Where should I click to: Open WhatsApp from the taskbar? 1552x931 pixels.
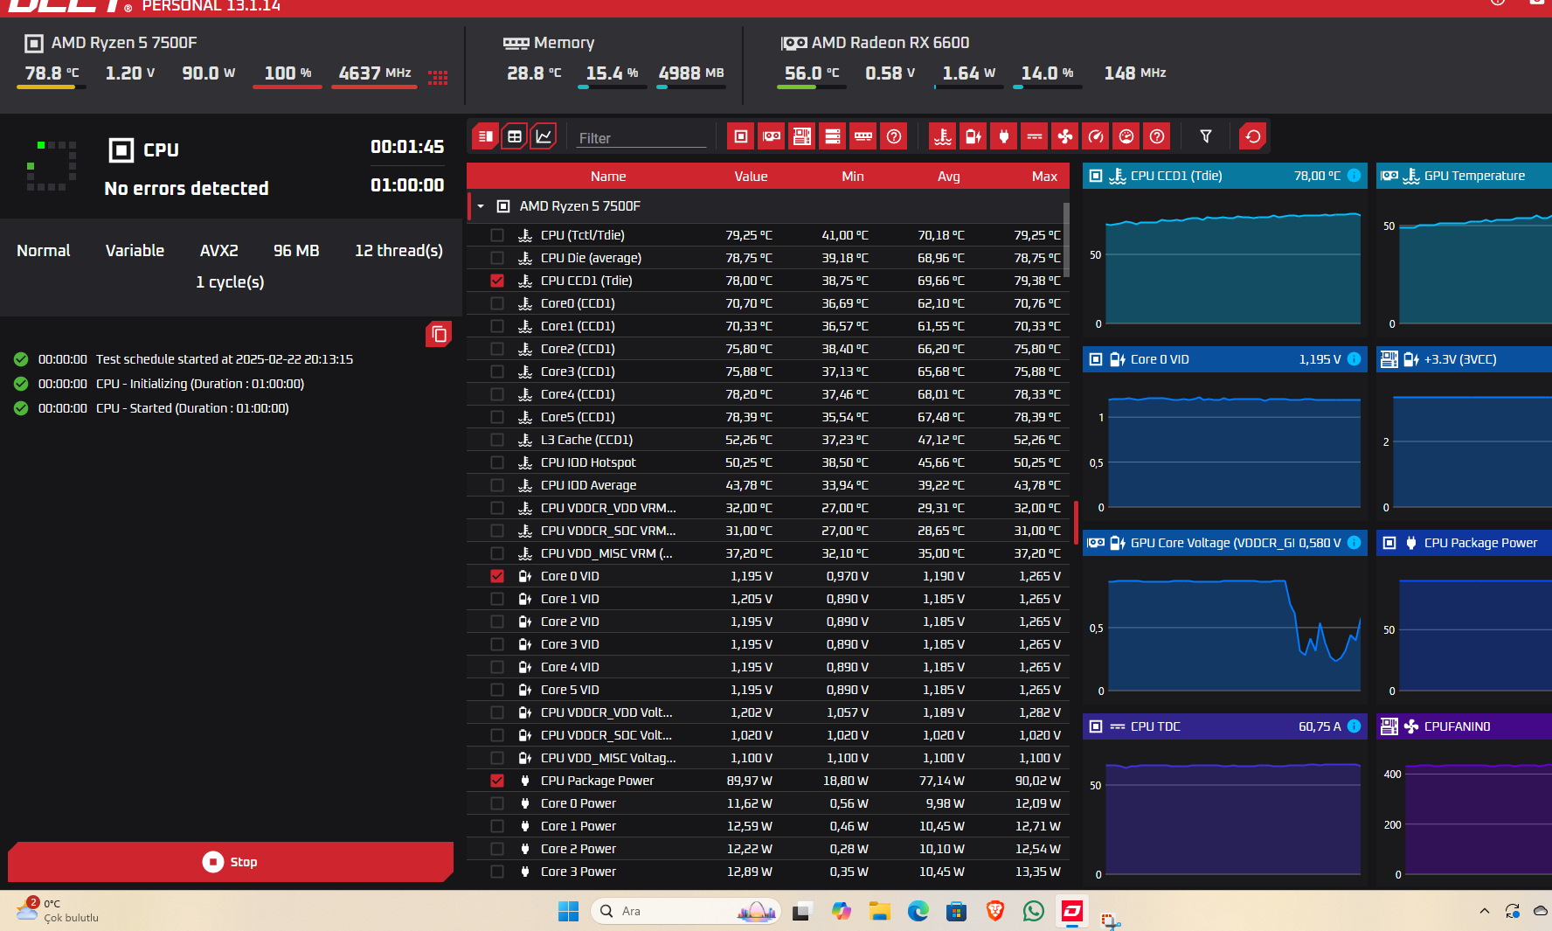coord(1034,911)
